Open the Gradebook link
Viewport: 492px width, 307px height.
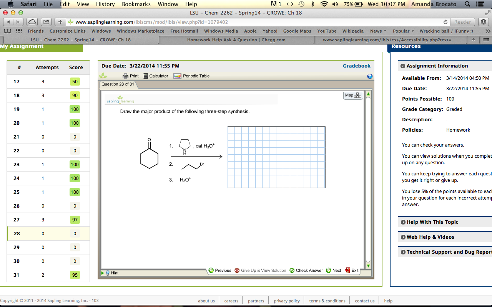(x=357, y=66)
